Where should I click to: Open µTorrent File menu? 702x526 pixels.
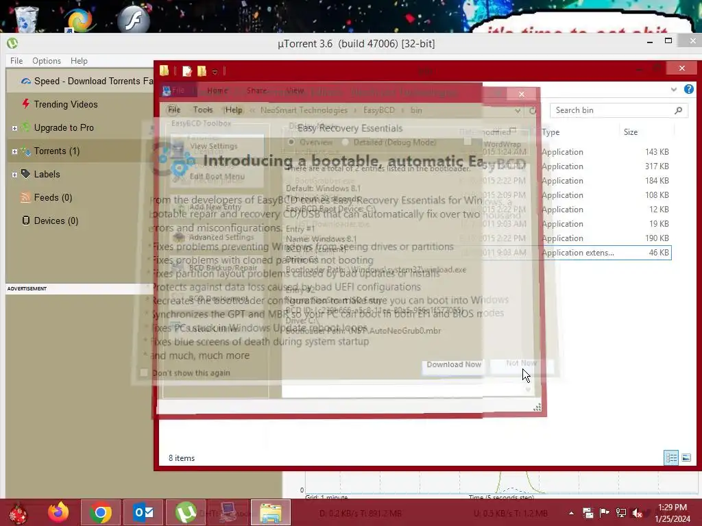tap(16, 61)
